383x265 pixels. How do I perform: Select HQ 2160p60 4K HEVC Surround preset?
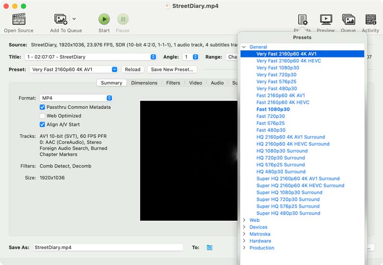click(302, 144)
